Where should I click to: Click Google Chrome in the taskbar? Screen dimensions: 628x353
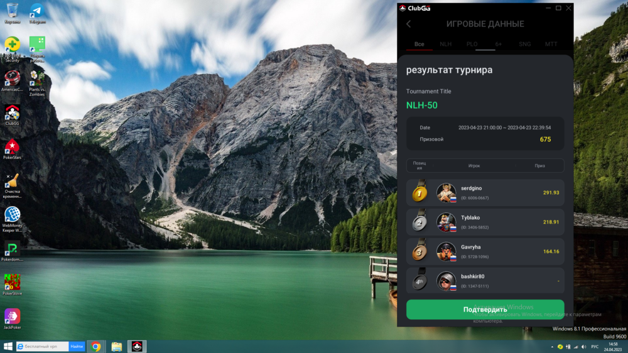pyautogui.click(x=96, y=346)
